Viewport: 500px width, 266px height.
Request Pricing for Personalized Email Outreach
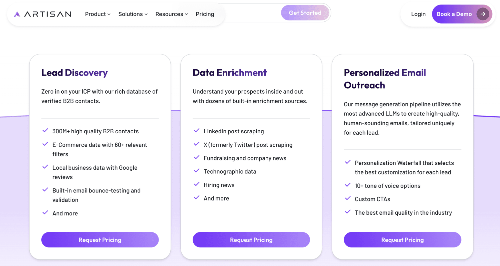[402, 239]
